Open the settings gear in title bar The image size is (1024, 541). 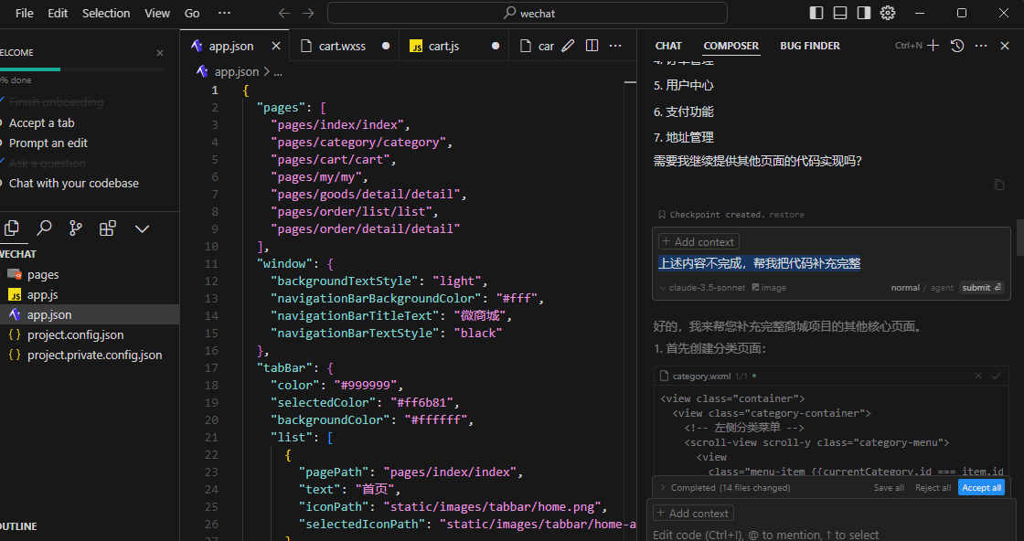887,13
